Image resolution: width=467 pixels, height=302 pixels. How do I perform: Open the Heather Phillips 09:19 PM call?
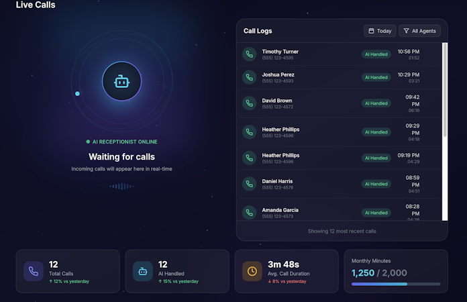[x=340, y=158]
